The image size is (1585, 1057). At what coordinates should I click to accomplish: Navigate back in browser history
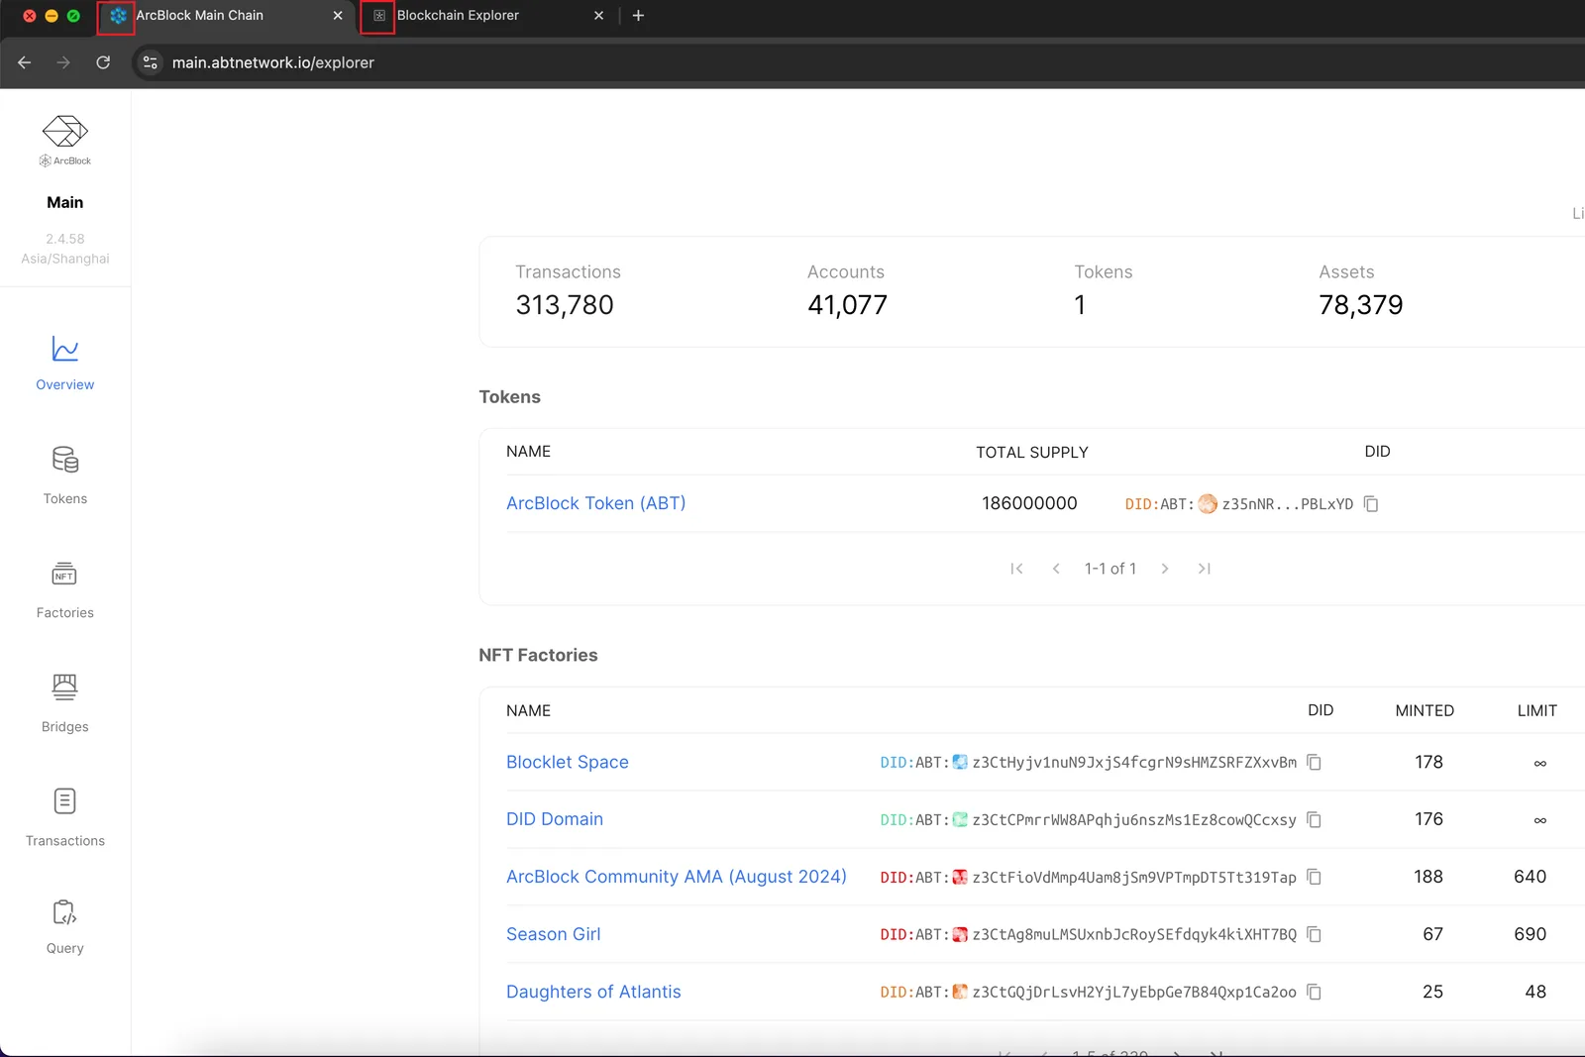click(25, 62)
